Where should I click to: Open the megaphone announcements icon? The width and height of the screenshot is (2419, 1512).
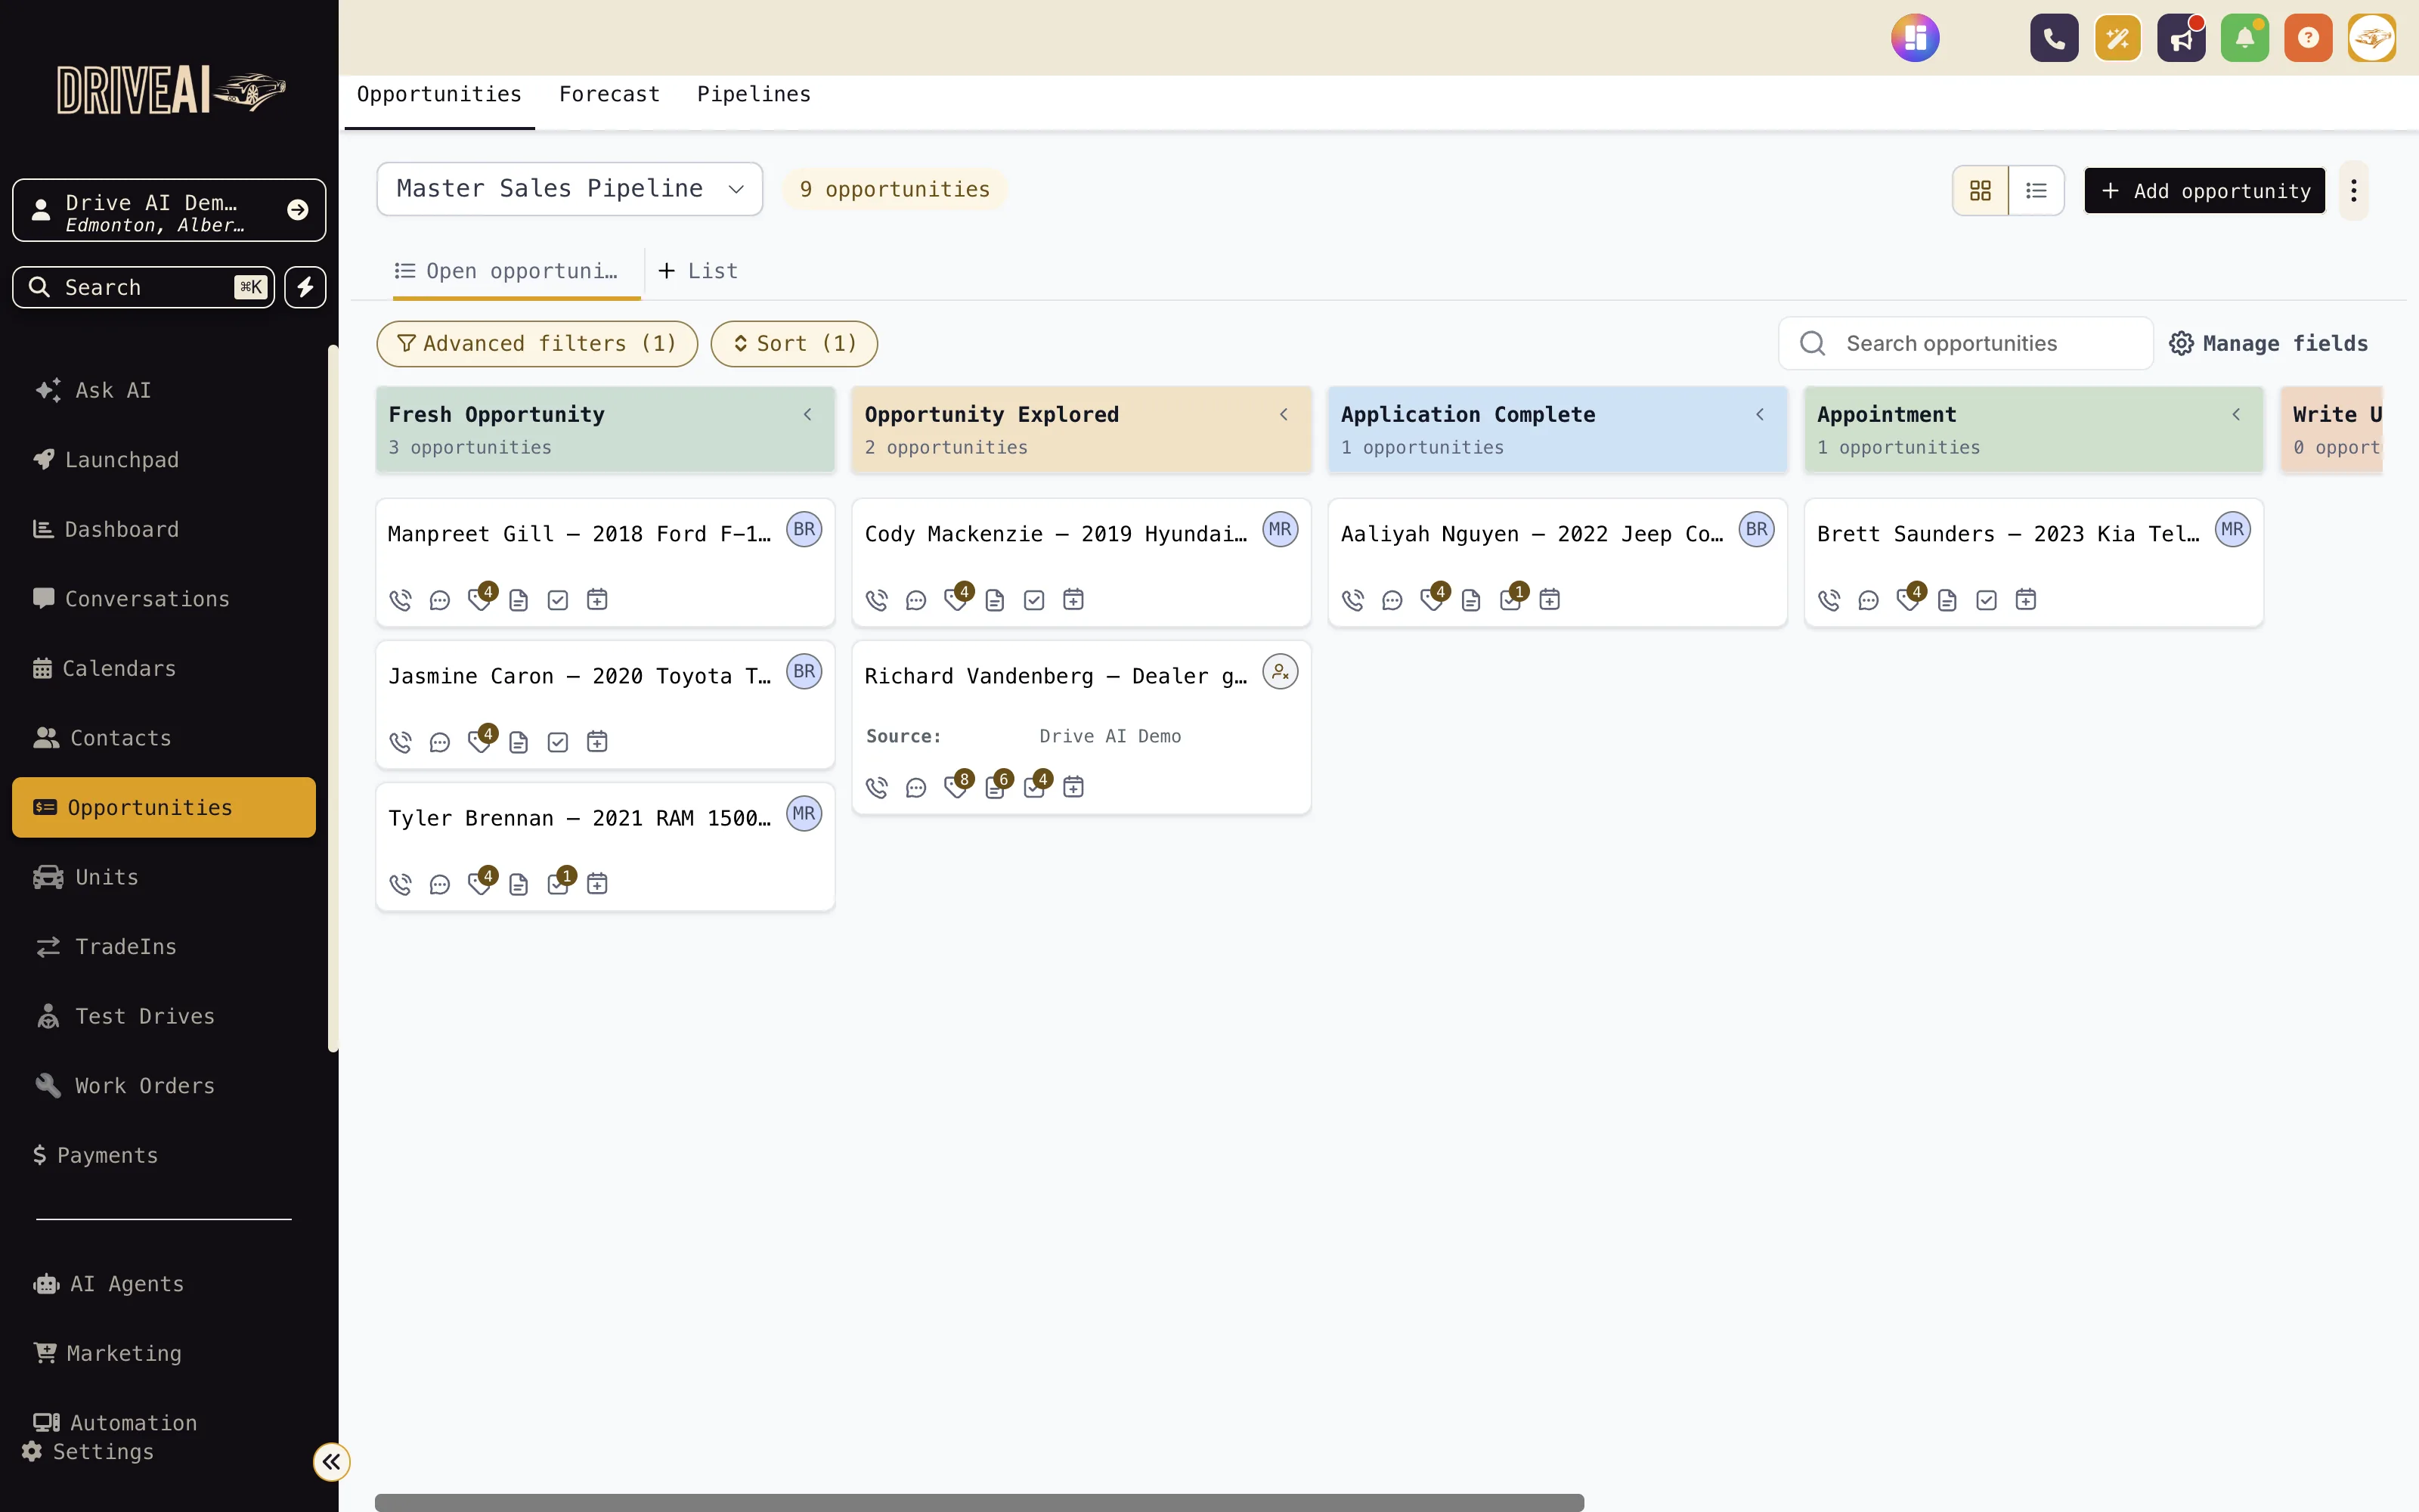pos(2181,39)
